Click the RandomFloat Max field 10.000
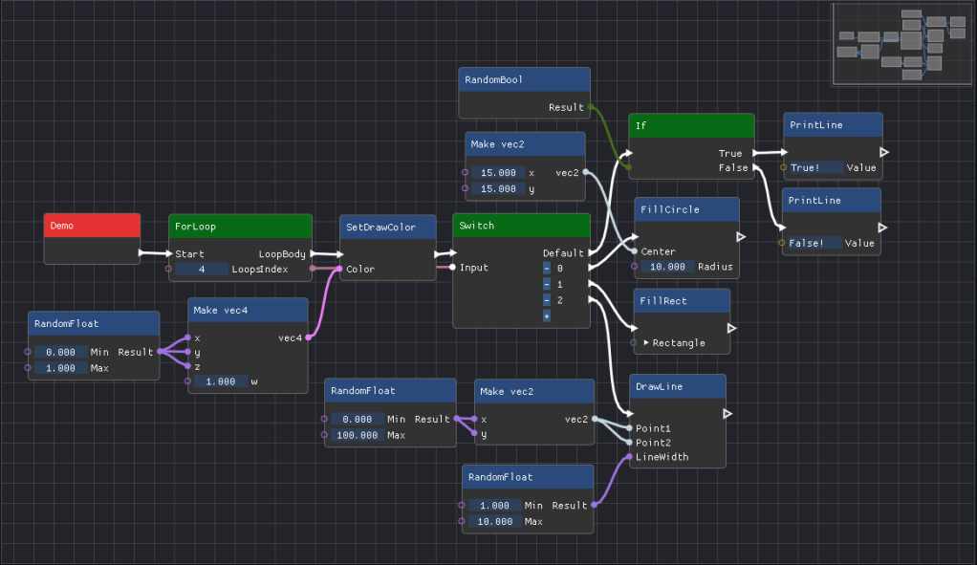 495,521
